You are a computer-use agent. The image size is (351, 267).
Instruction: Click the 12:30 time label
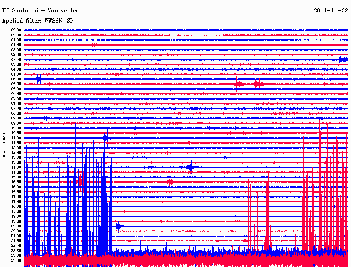tap(16, 153)
